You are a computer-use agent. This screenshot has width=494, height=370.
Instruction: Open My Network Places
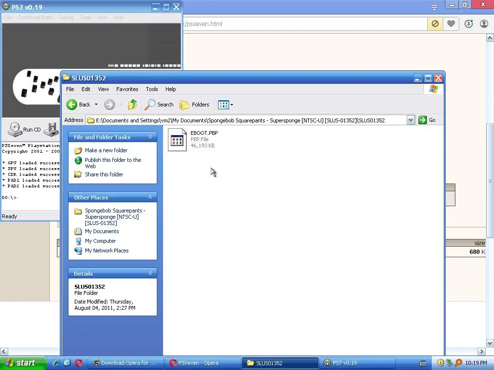(x=106, y=251)
